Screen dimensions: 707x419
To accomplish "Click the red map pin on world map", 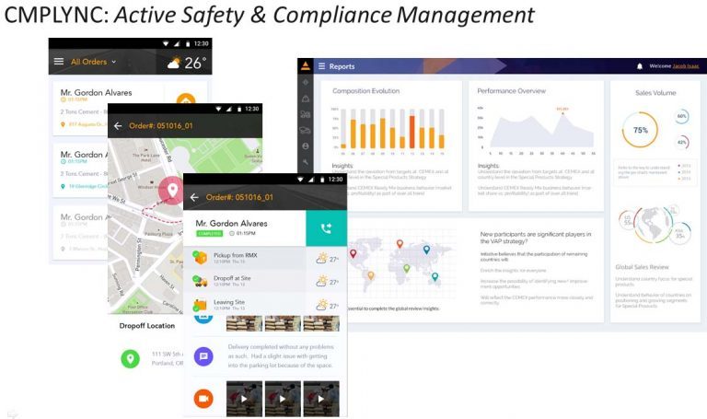I will [x=353, y=254].
